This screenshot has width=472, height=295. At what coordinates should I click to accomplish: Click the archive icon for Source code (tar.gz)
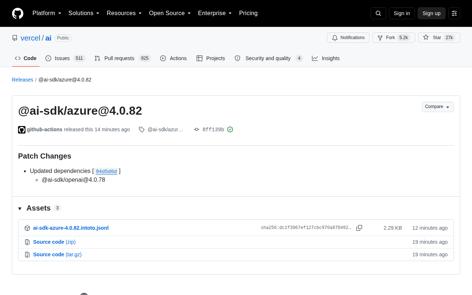pyautogui.click(x=27, y=255)
